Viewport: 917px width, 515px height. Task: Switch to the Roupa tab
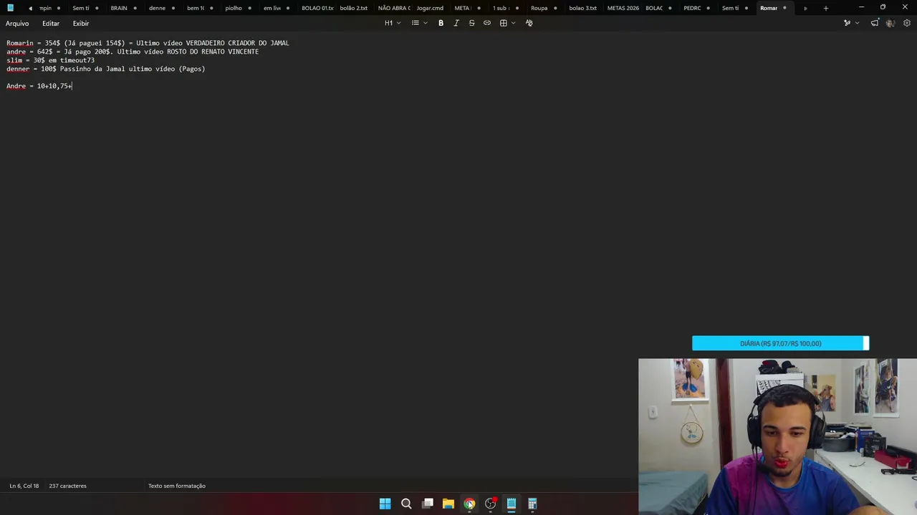(539, 8)
